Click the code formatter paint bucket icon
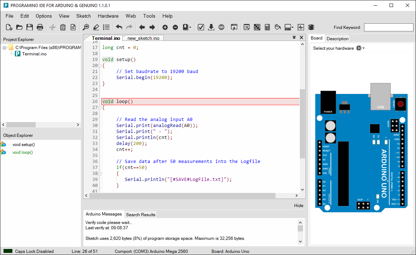This screenshot has width=416, height=255. tap(278, 27)
